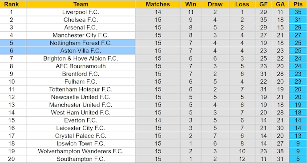The width and height of the screenshot is (307, 163).
Task: Click the Win column header
Action: click(190, 4)
